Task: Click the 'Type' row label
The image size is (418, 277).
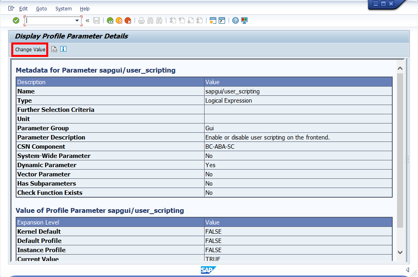Action: (x=25, y=101)
